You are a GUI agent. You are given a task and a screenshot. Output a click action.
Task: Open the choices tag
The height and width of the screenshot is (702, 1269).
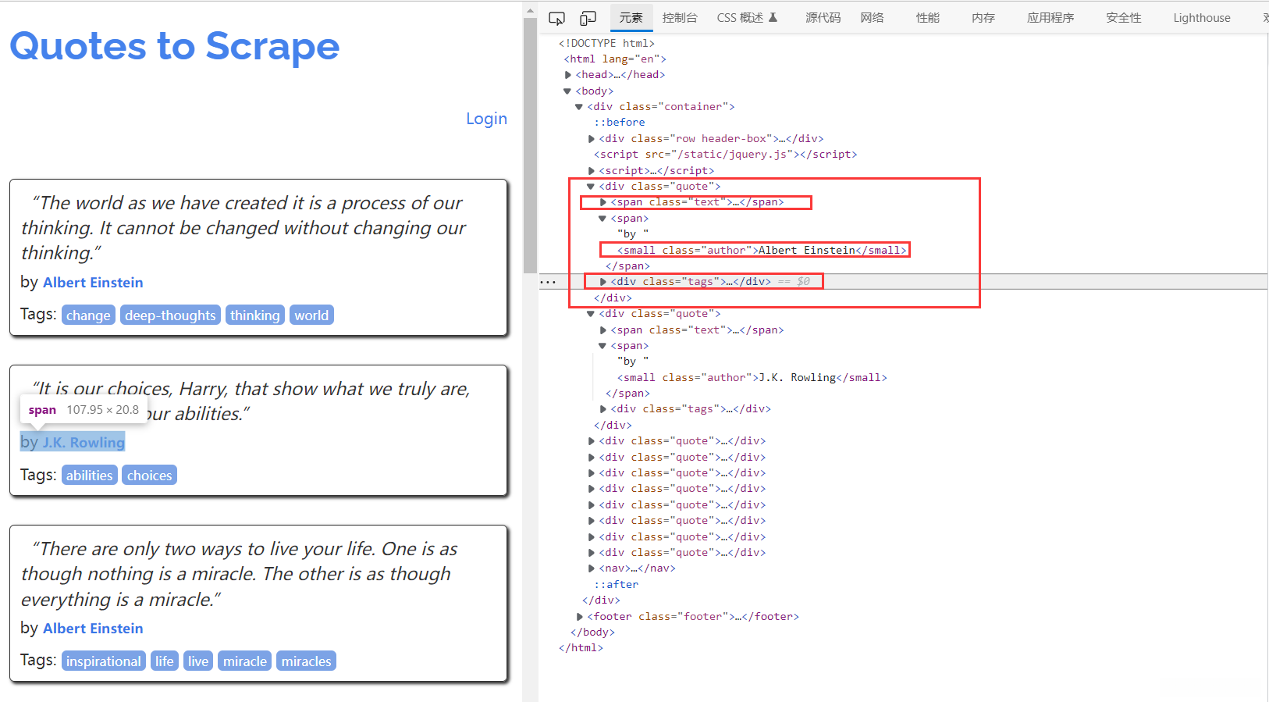[x=150, y=476]
